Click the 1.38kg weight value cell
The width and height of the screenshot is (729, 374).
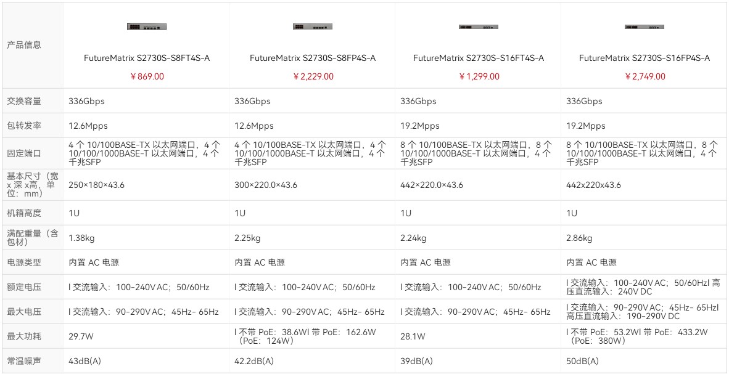click(x=81, y=238)
